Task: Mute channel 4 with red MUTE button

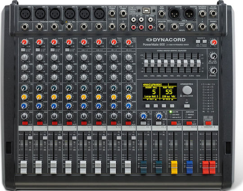Action: coord(69,123)
